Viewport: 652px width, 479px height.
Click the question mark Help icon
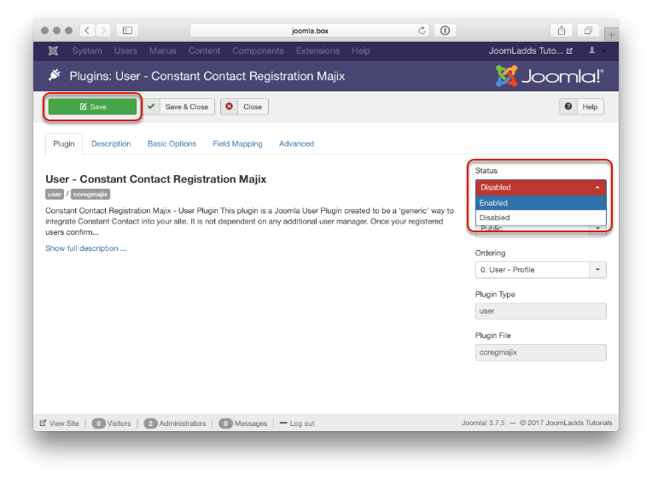[x=568, y=107]
